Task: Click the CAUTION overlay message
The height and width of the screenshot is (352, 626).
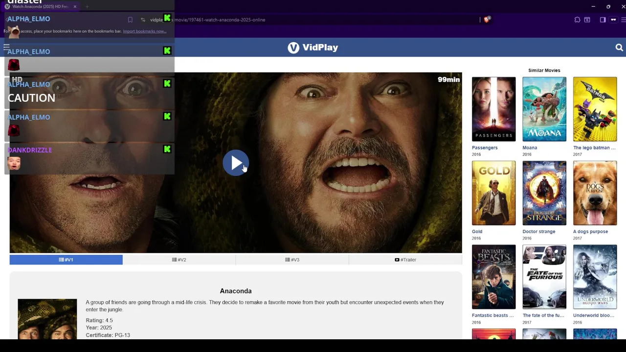Action: pos(31,98)
